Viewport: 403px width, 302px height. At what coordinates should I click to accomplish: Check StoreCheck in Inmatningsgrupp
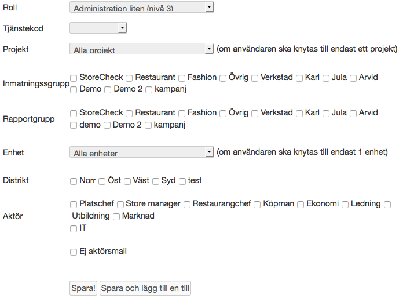[x=74, y=78]
